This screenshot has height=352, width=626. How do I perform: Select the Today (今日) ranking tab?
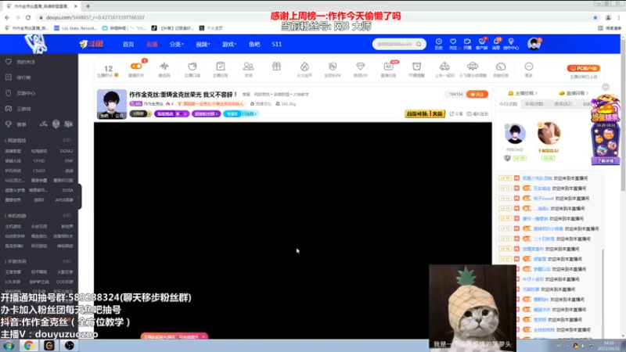click(508, 104)
